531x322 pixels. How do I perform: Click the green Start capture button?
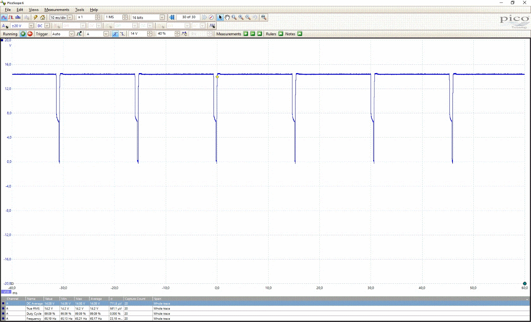23,34
